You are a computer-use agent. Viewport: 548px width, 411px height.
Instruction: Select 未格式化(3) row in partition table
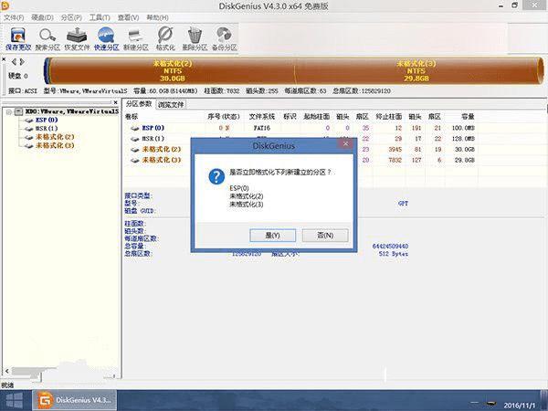302,160
